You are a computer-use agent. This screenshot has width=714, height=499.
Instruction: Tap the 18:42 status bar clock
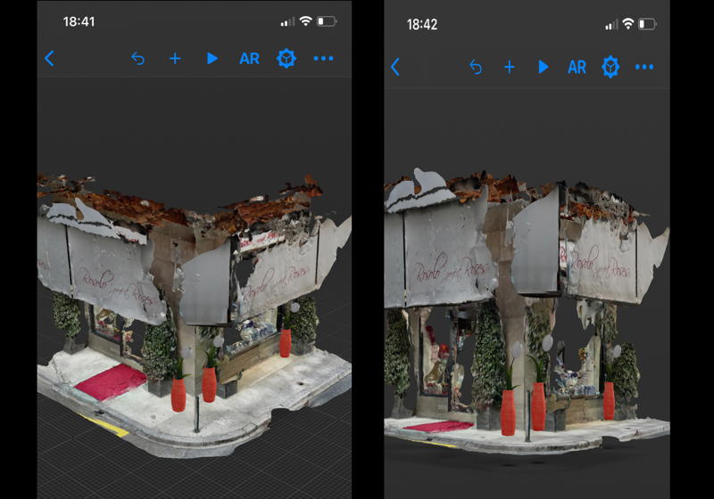tap(422, 24)
